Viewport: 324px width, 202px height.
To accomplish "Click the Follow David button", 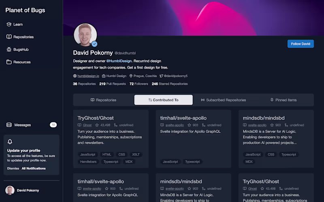I will [301, 44].
